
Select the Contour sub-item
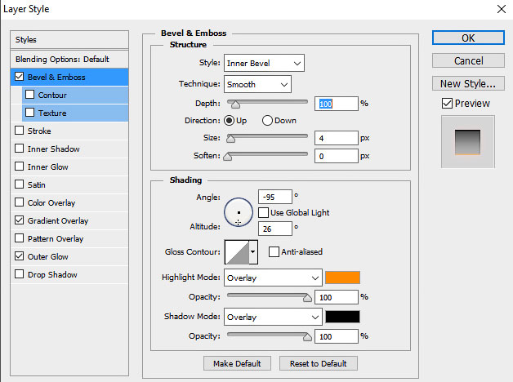tap(75, 95)
